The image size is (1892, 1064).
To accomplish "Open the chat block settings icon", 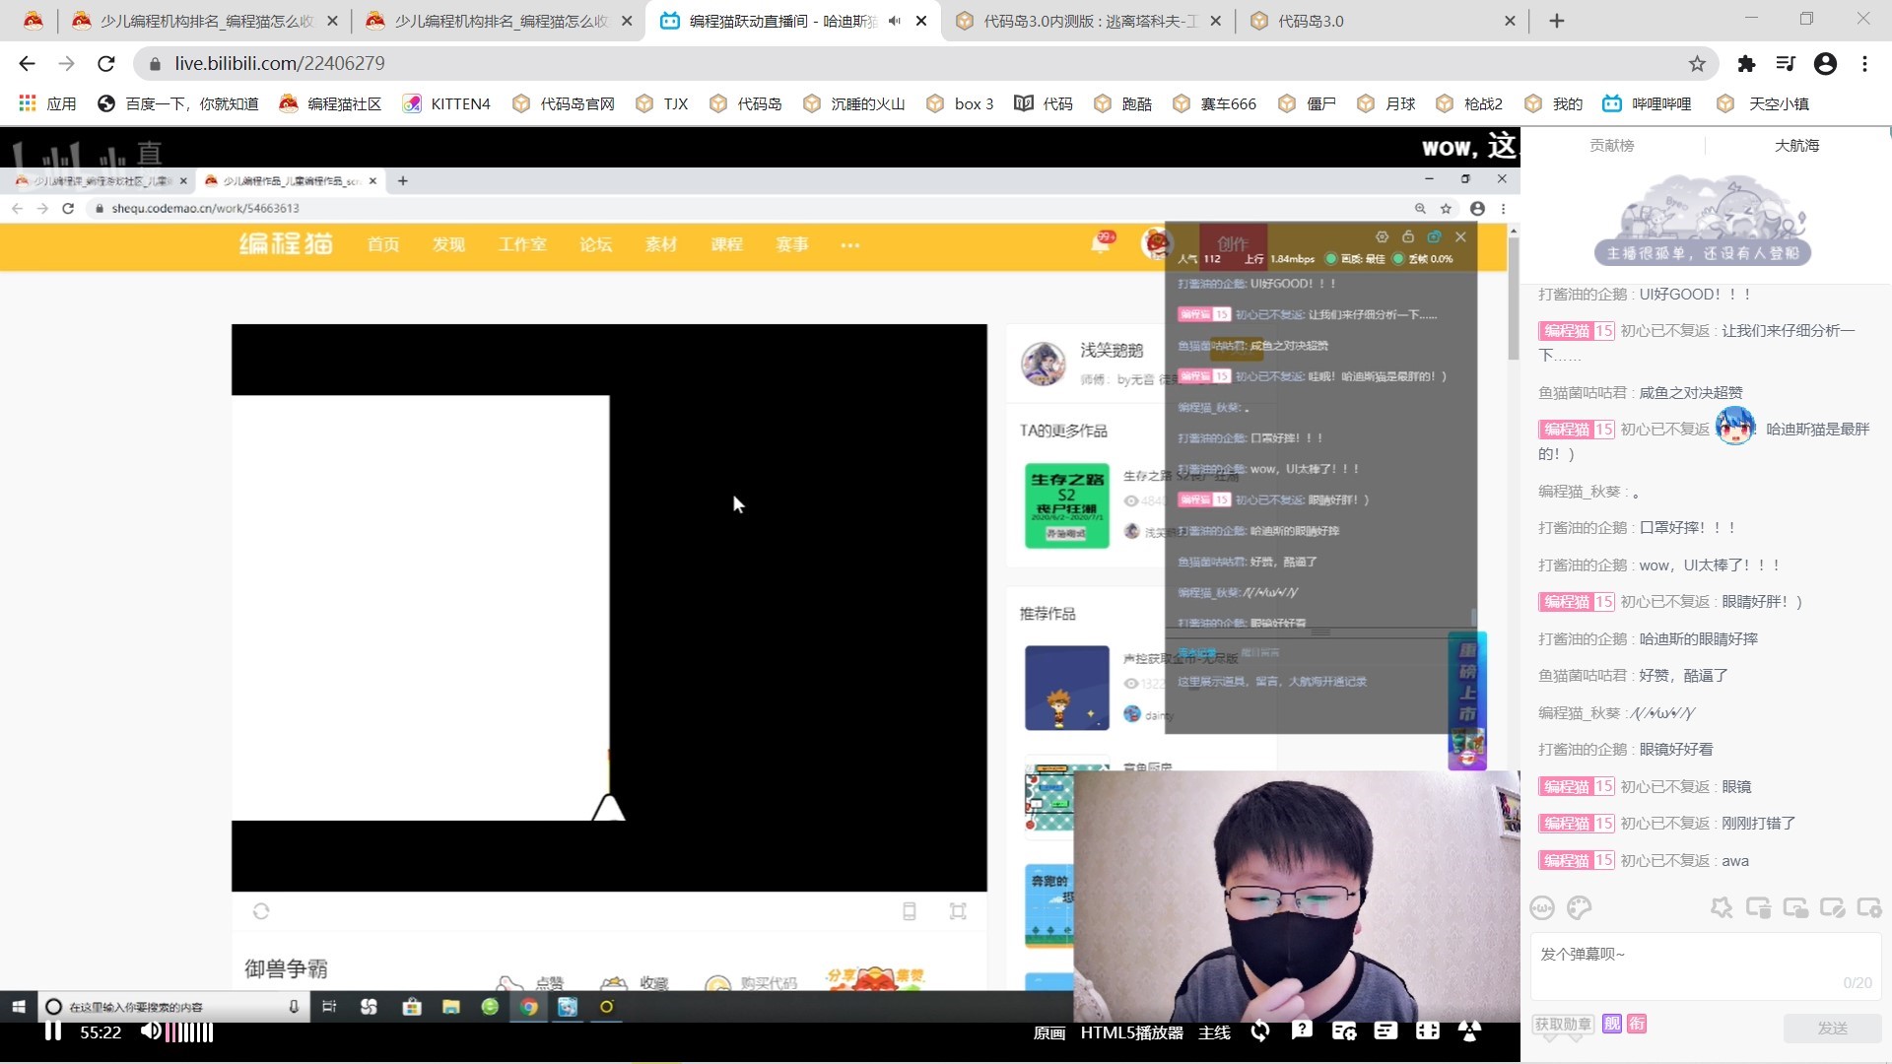I will (x=1832, y=907).
